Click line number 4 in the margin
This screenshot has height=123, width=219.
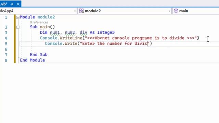click(6, 38)
